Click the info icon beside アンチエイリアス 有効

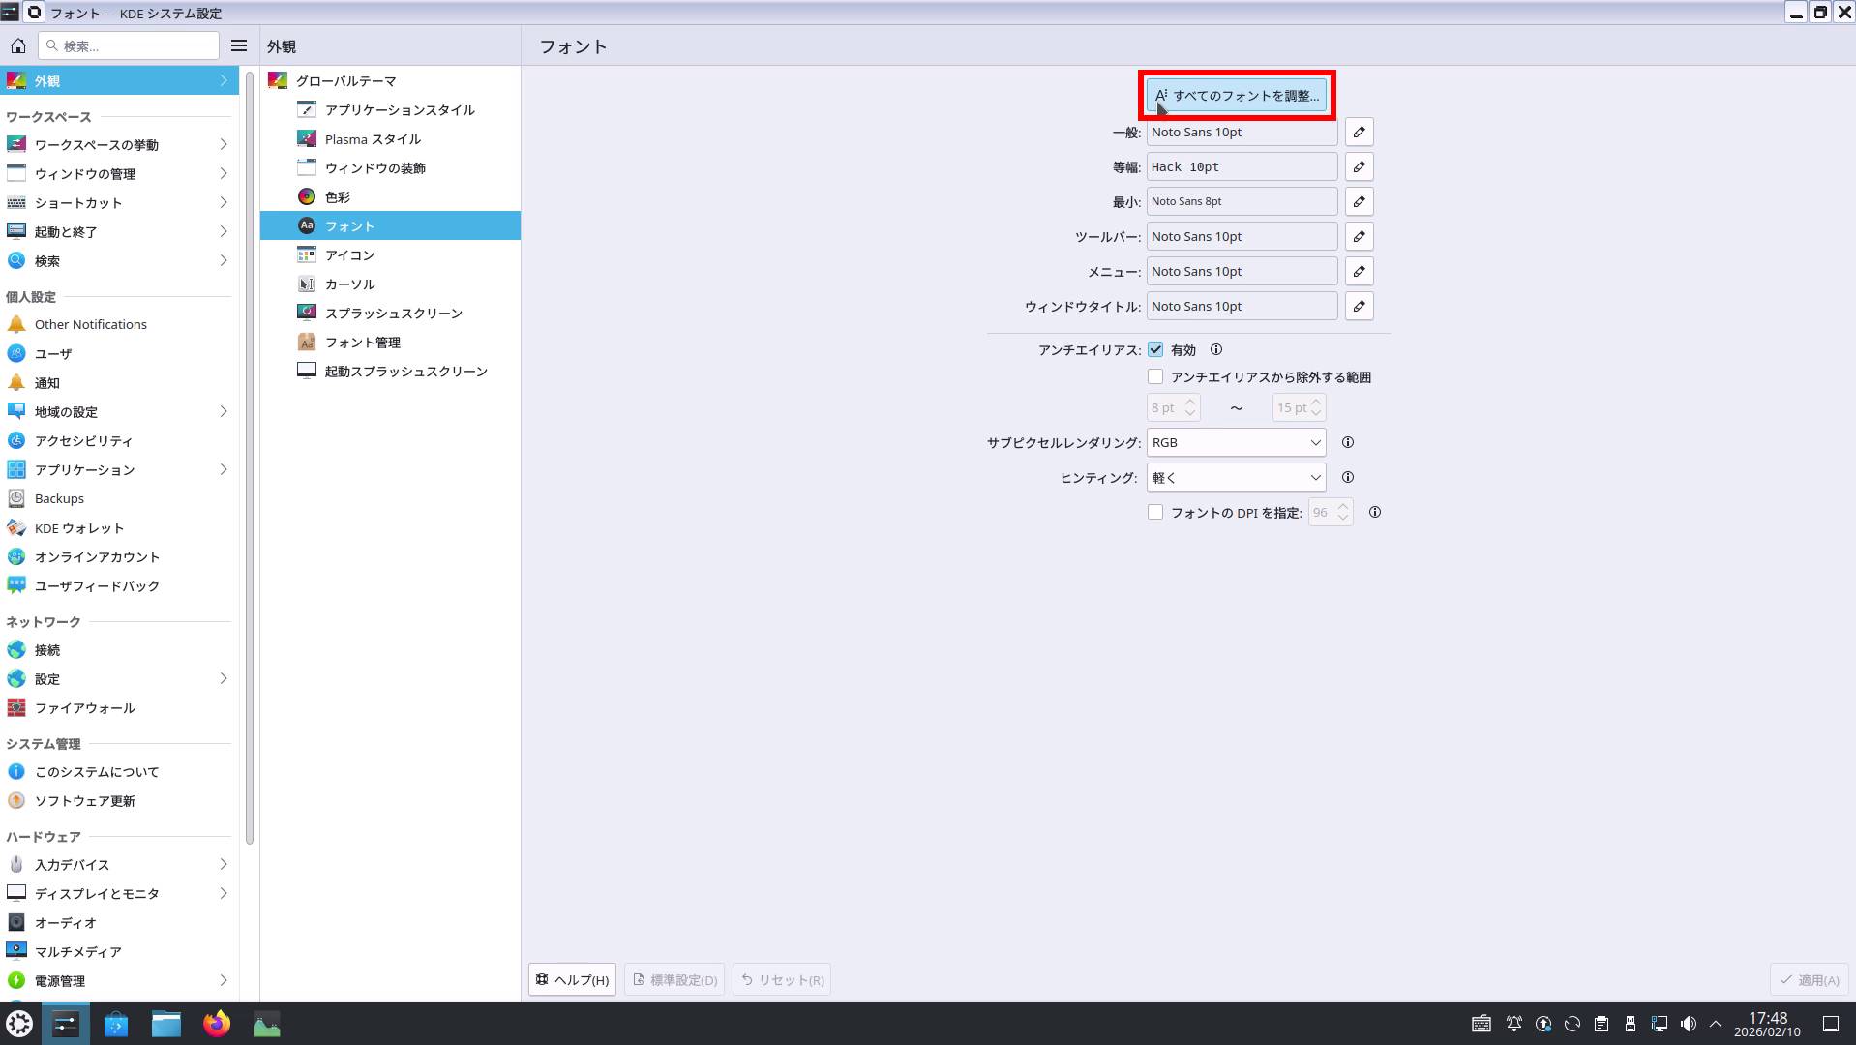[x=1216, y=349]
